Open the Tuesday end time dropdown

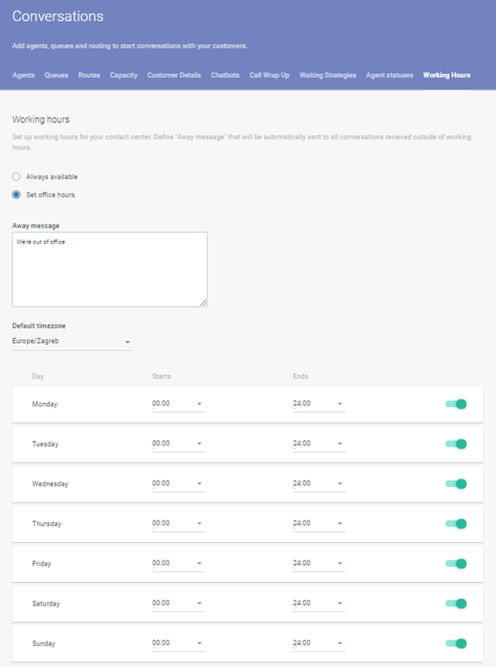(x=318, y=444)
